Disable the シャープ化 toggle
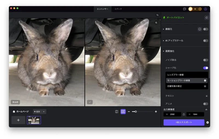The height and width of the screenshot is (139, 219). tap(205, 68)
